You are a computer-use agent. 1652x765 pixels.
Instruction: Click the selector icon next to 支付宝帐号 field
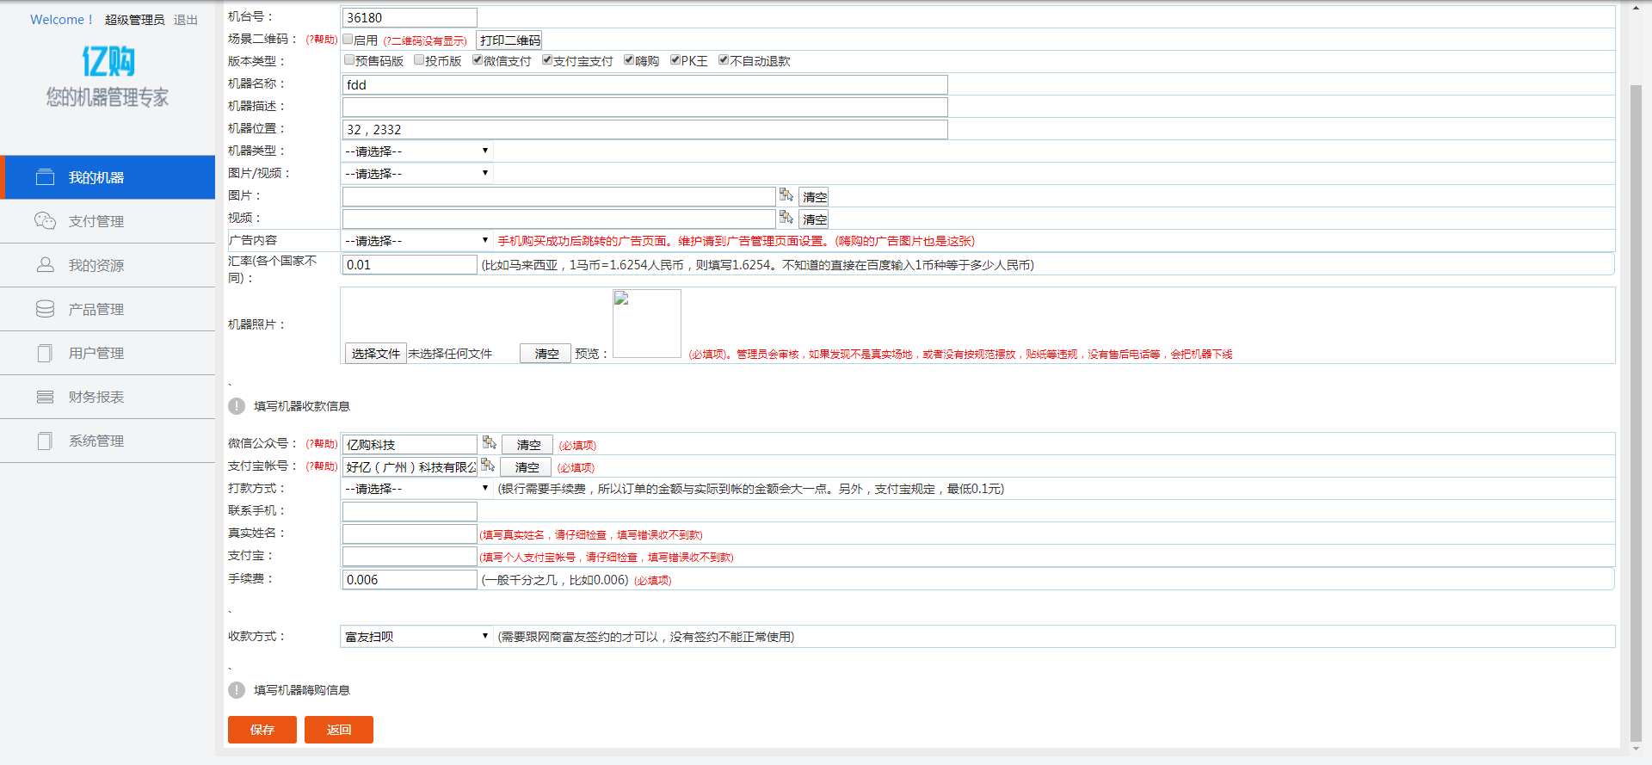click(487, 466)
